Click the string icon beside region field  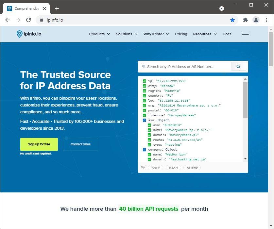coord(144,91)
